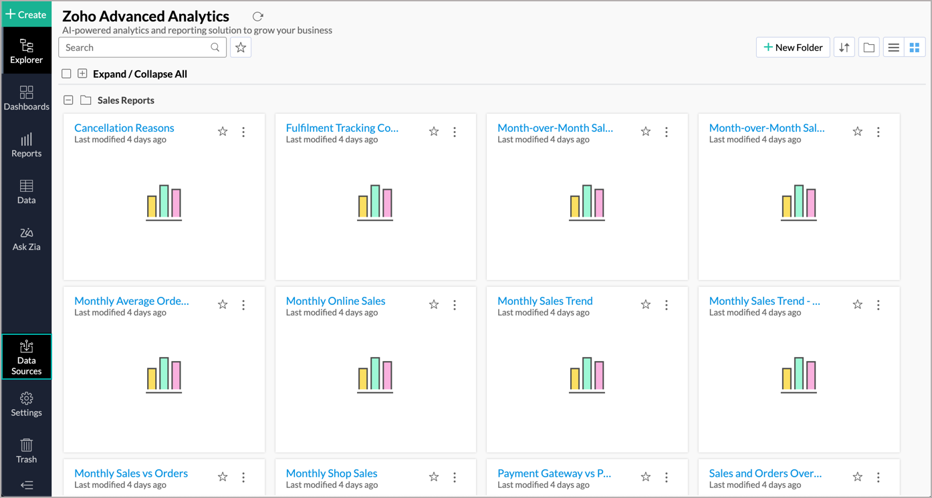Click the Search input field
The height and width of the screenshot is (498, 932).
point(134,47)
